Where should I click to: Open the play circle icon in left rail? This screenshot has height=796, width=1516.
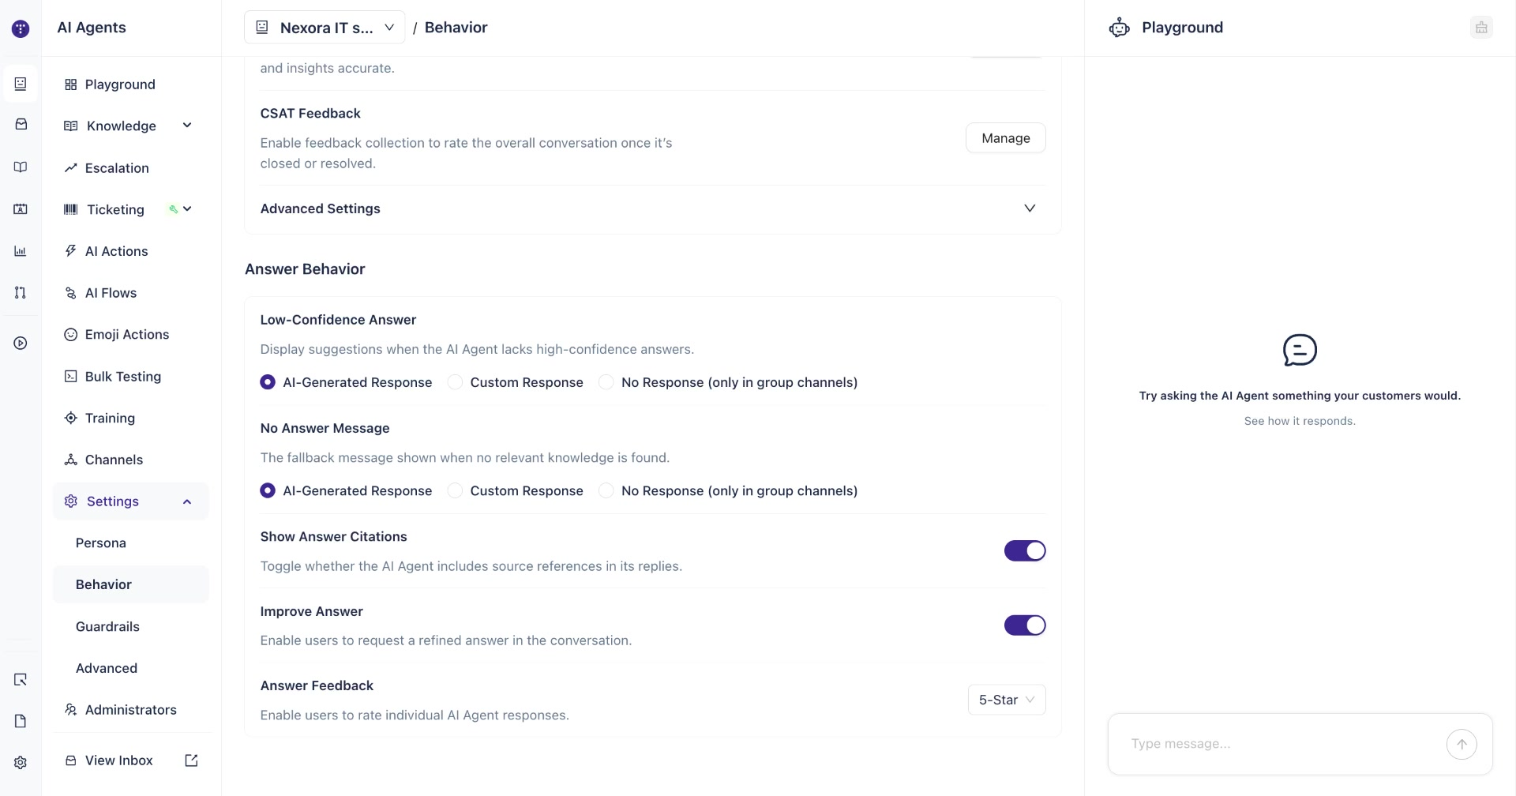(x=21, y=343)
